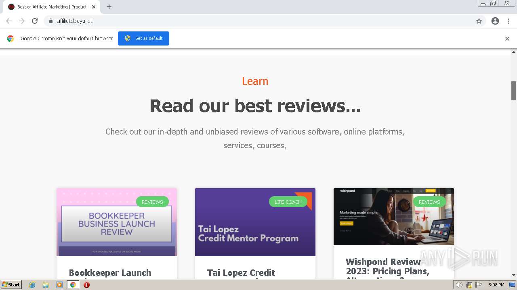Launch Internet Explorer from the taskbar

tap(32, 285)
